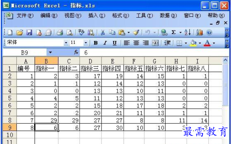Paste with the clipboard icon
The image size is (231, 144).
[122, 32]
